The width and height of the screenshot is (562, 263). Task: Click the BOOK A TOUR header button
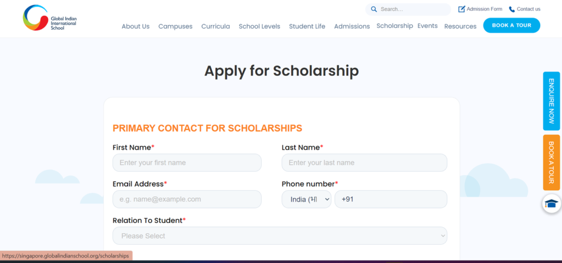point(512,25)
